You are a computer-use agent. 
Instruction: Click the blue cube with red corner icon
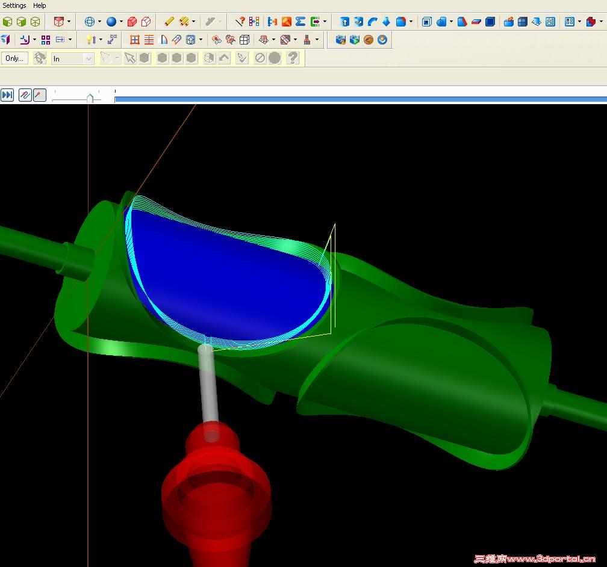[x=400, y=22]
